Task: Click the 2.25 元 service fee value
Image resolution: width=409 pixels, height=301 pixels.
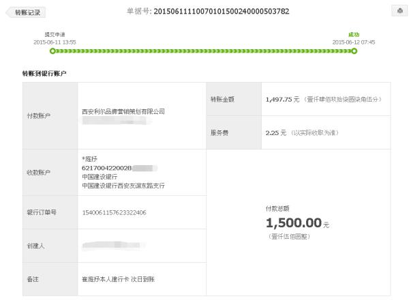Action: 276,132
